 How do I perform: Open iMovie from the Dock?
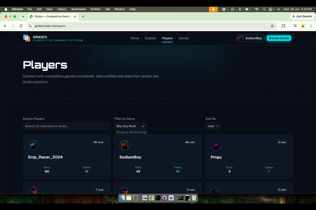171,198
